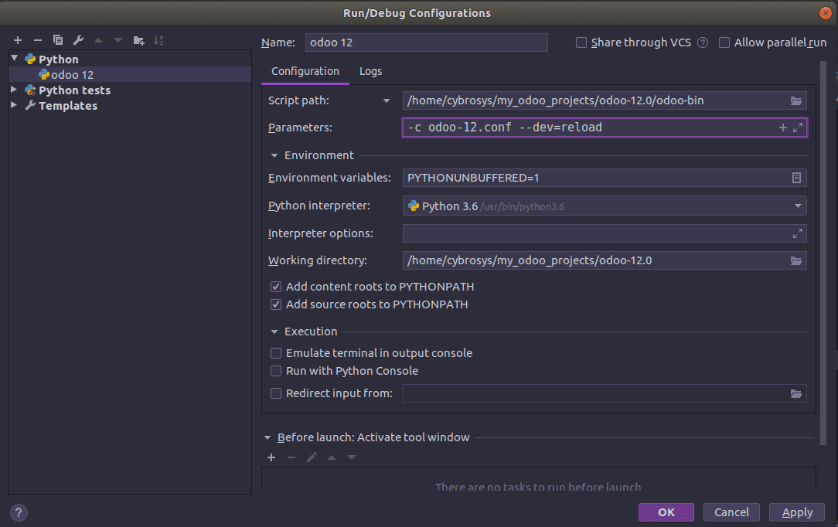
Task: Switch to the Logs tab
Action: [x=370, y=72]
